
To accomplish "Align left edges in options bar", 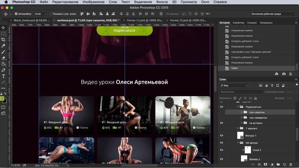I will click(101, 14).
